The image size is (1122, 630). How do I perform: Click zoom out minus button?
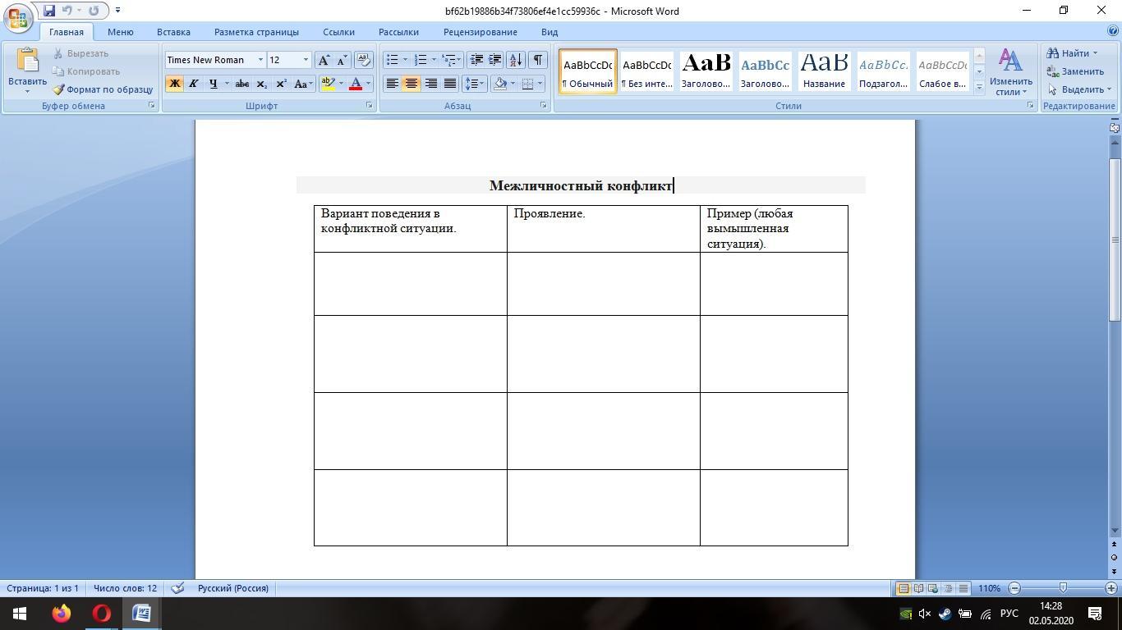[x=1014, y=588]
